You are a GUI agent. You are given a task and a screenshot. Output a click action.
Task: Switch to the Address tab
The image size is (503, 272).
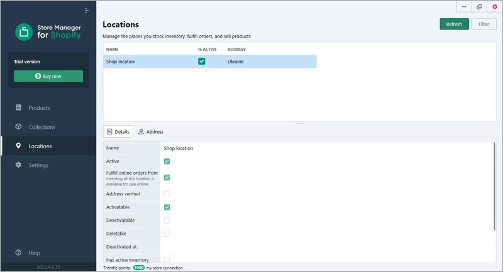[x=151, y=132]
